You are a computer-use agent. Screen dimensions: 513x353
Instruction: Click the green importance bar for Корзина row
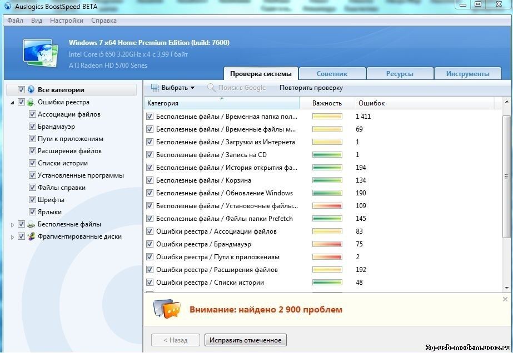click(327, 180)
